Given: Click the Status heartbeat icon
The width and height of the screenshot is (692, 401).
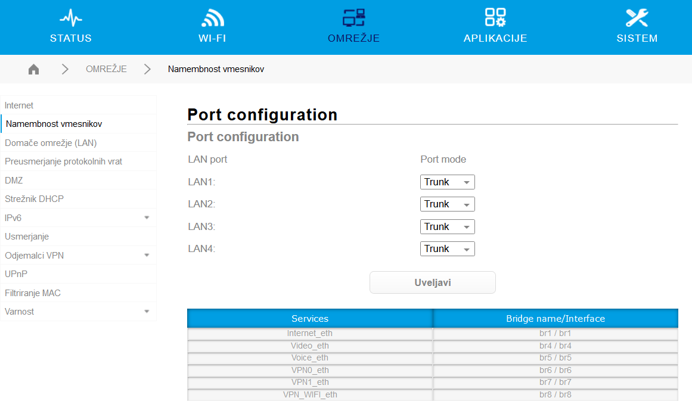Looking at the screenshot, I should (x=71, y=18).
